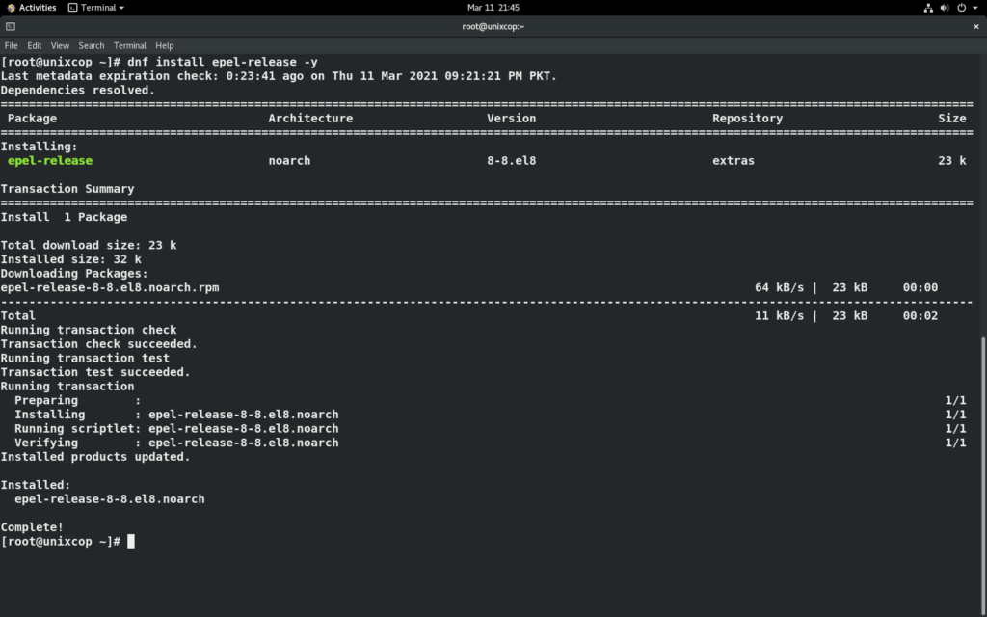Click 'Transaction test succeeded.' line
Image resolution: width=987 pixels, height=617 pixels.
(x=95, y=372)
